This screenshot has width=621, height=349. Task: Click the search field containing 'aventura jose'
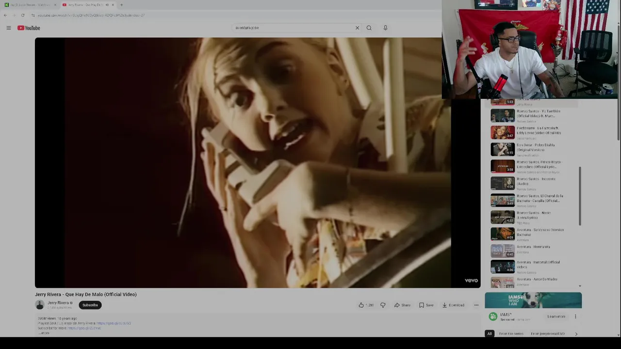point(294,28)
